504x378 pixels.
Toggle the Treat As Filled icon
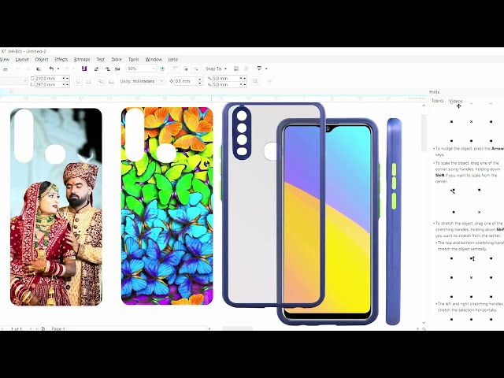click(x=255, y=81)
